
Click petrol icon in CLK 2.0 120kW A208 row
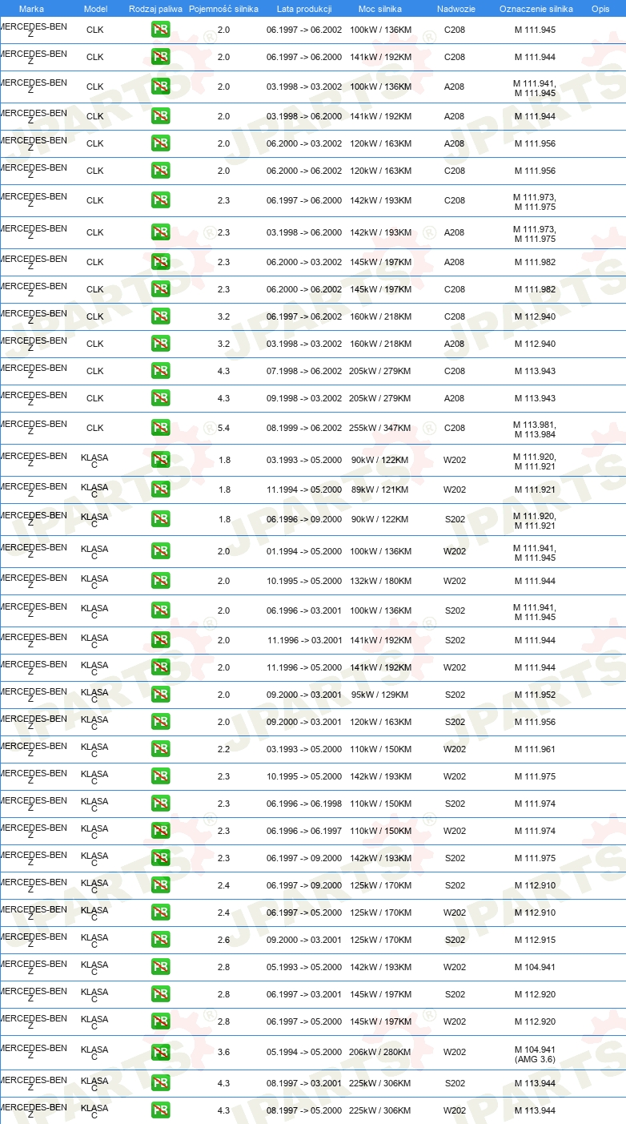[x=160, y=143]
